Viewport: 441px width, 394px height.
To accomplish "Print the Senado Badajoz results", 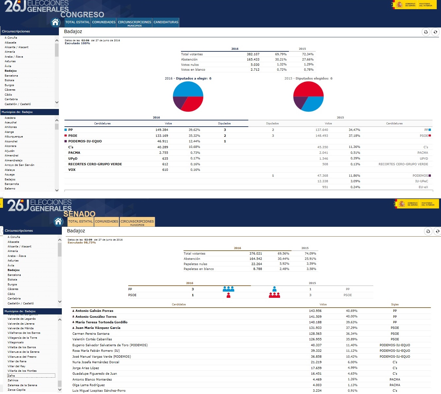I will [x=428, y=231].
